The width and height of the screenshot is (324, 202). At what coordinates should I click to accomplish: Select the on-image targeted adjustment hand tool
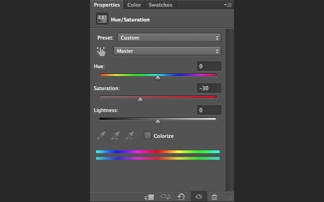pyautogui.click(x=101, y=51)
